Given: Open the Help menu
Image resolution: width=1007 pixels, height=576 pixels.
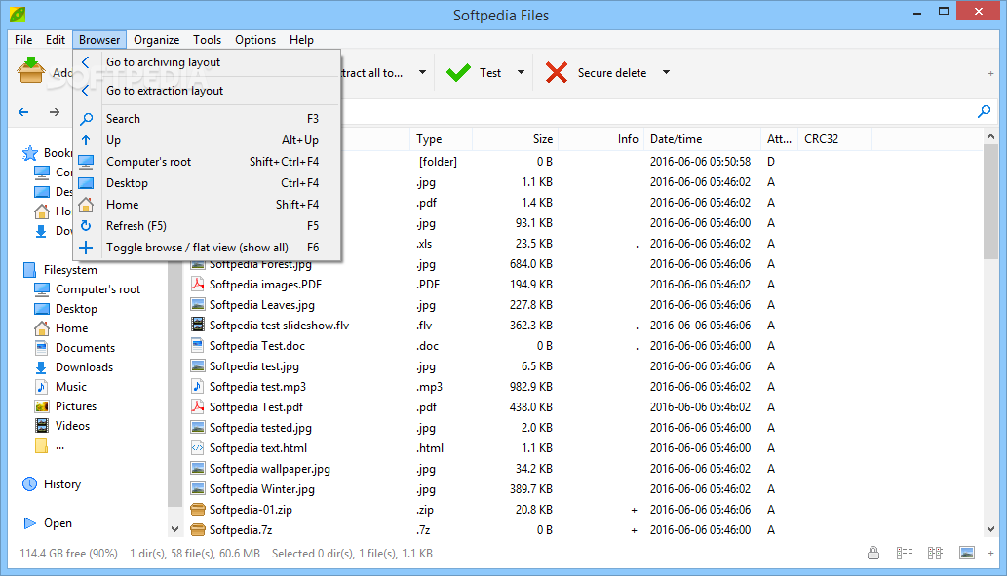Looking at the screenshot, I should click(x=301, y=40).
